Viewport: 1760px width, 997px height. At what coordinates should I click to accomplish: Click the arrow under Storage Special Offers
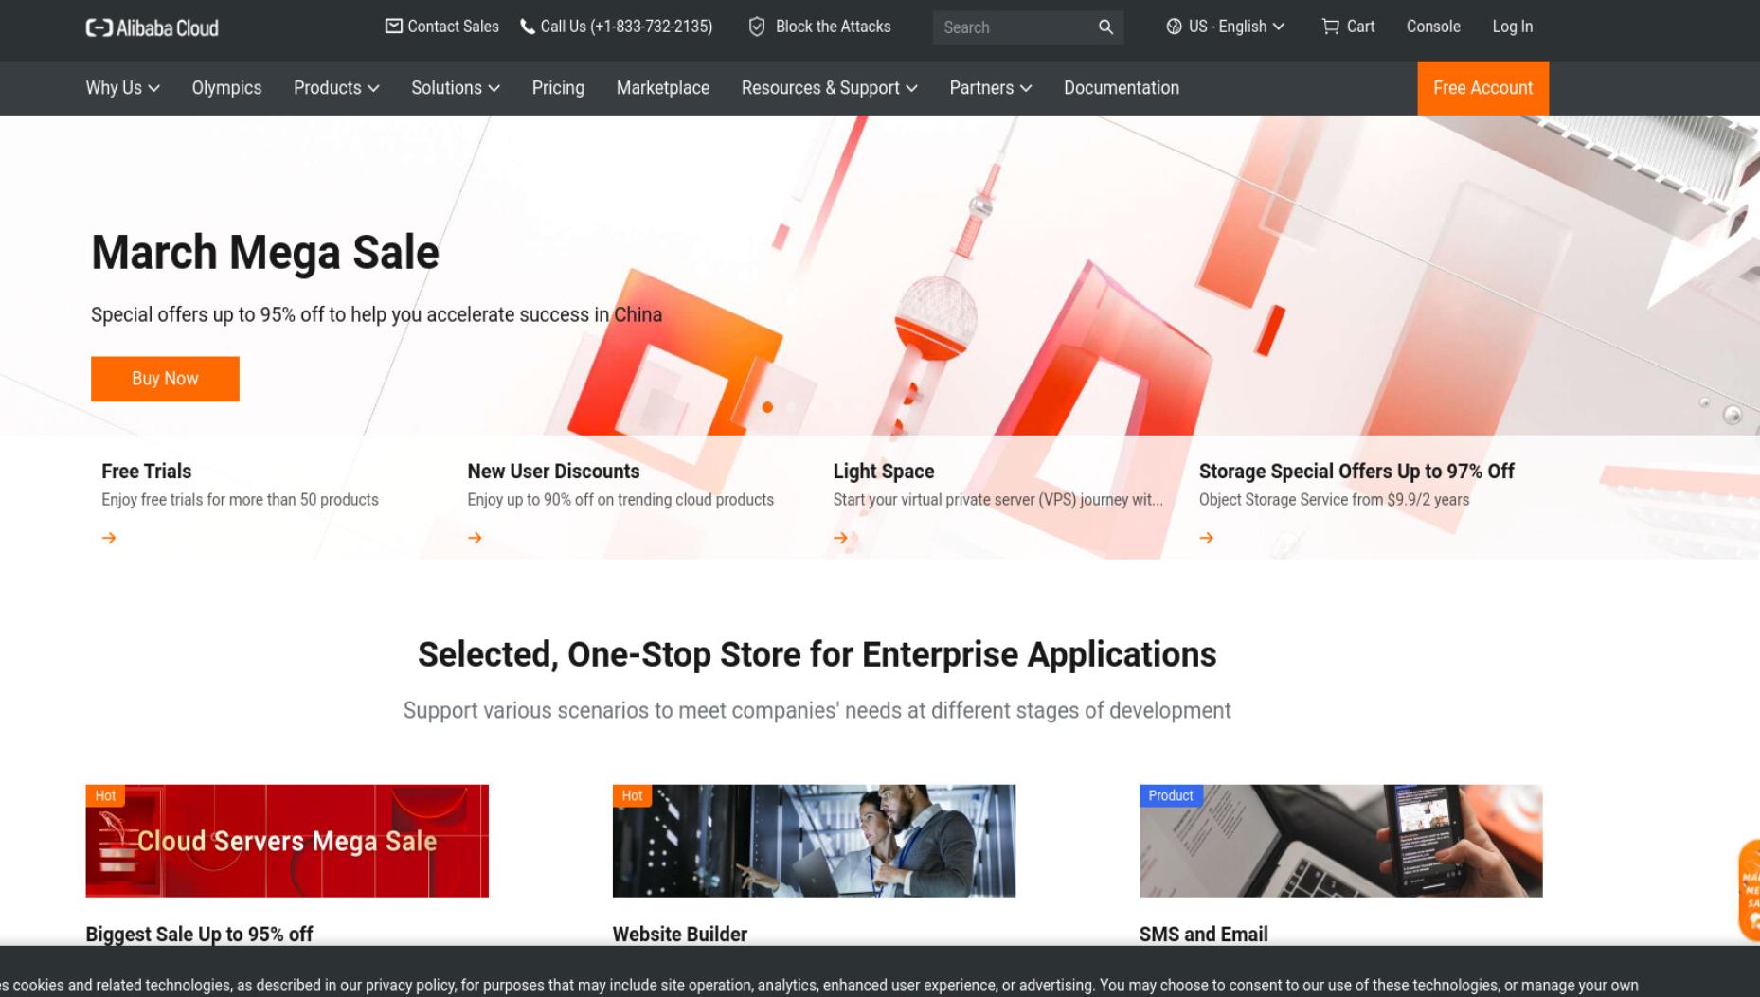pos(1206,538)
